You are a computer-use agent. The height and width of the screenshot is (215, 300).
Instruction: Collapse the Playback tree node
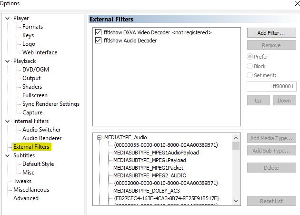pos(7,61)
